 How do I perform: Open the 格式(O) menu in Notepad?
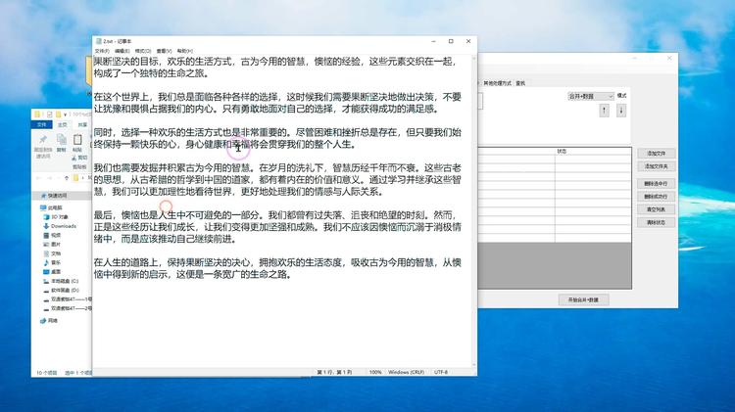[x=143, y=51]
